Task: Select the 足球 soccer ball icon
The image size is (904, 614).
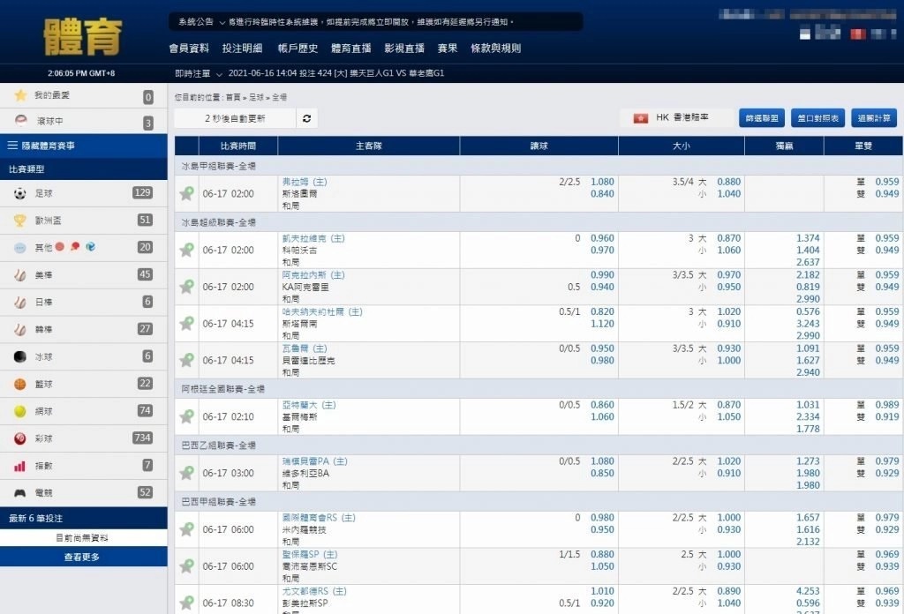Action: pos(20,193)
